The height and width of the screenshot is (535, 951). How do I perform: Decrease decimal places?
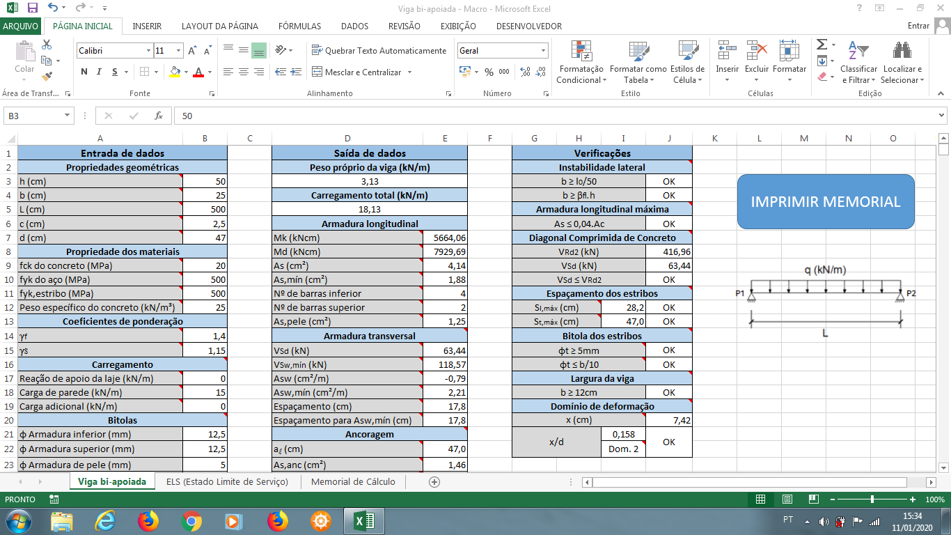point(541,72)
